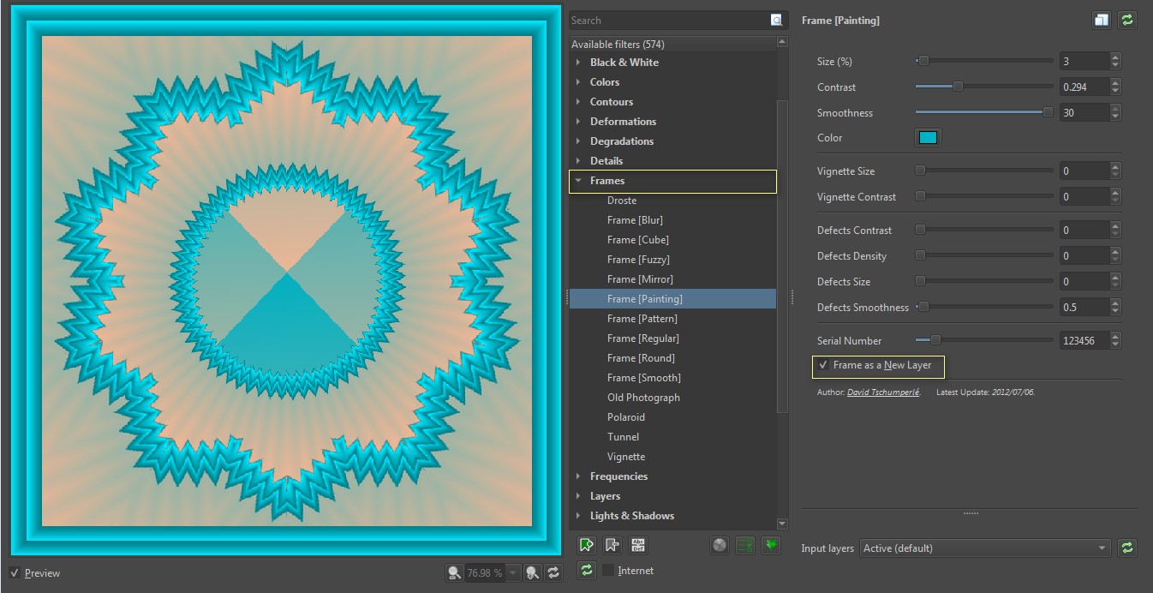Zoom out the preview with the magnifier minus icon
Viewport: 1153px width, 593px height.
pos(454,572)
